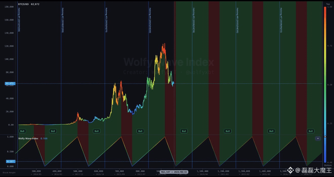Click the 1,400,000 block height tick
The image size is (334, 177).
point(265,171)
